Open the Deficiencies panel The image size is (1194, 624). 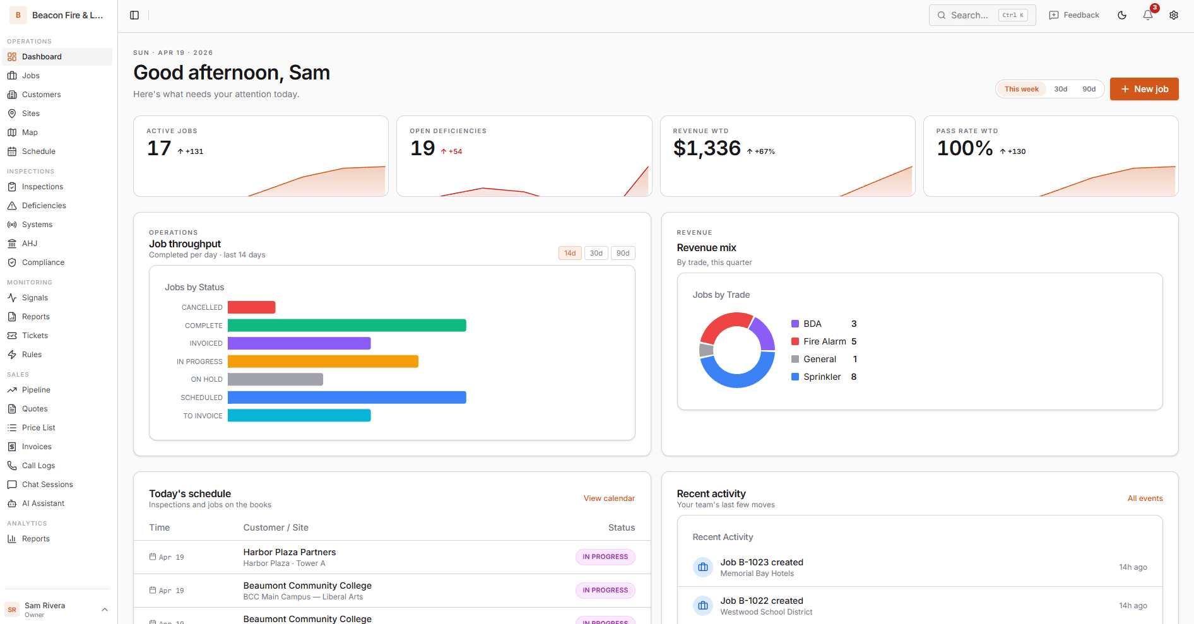tap(44, 205)
